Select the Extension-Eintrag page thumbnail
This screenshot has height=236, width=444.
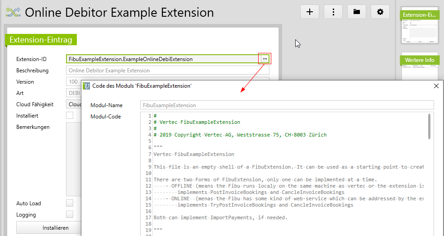pos(420,25)
